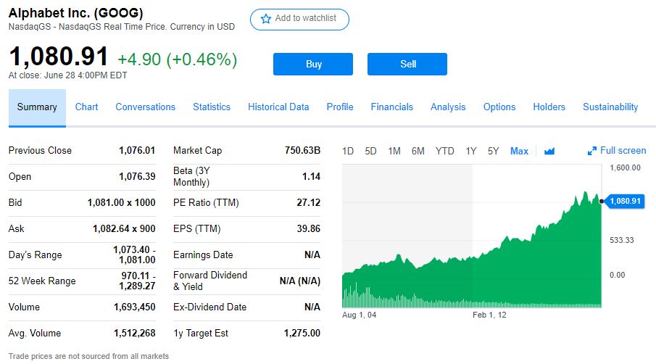
Task: Click the Alphabet Inc. (GOOG) title
Action: 75,13
